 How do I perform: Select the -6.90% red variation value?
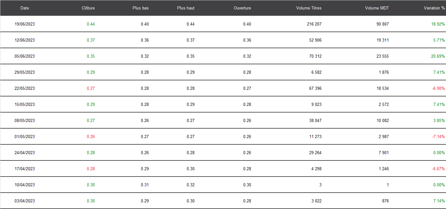click(x=438, y=88)
